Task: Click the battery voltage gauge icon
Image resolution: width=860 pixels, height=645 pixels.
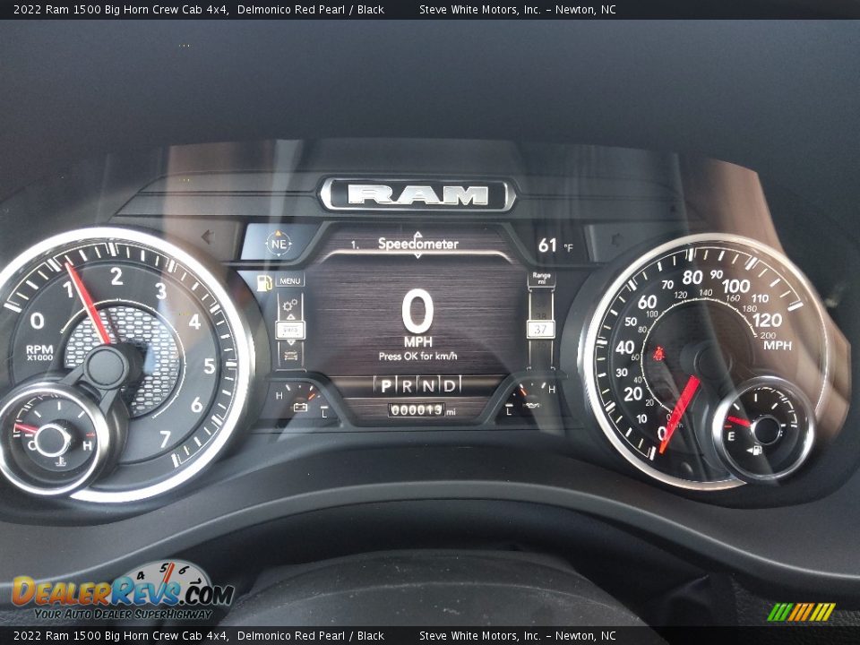Action: point(300,408)
